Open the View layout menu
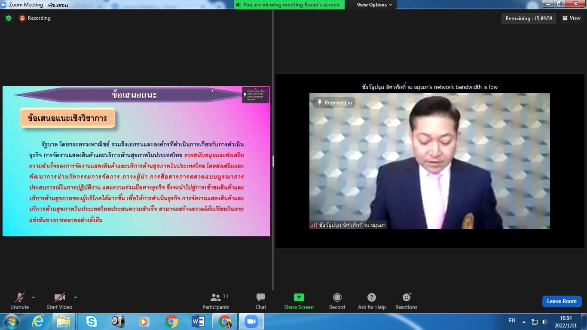Image resolution: width=587 pixels, height=330 pixels. coord(572,18)
